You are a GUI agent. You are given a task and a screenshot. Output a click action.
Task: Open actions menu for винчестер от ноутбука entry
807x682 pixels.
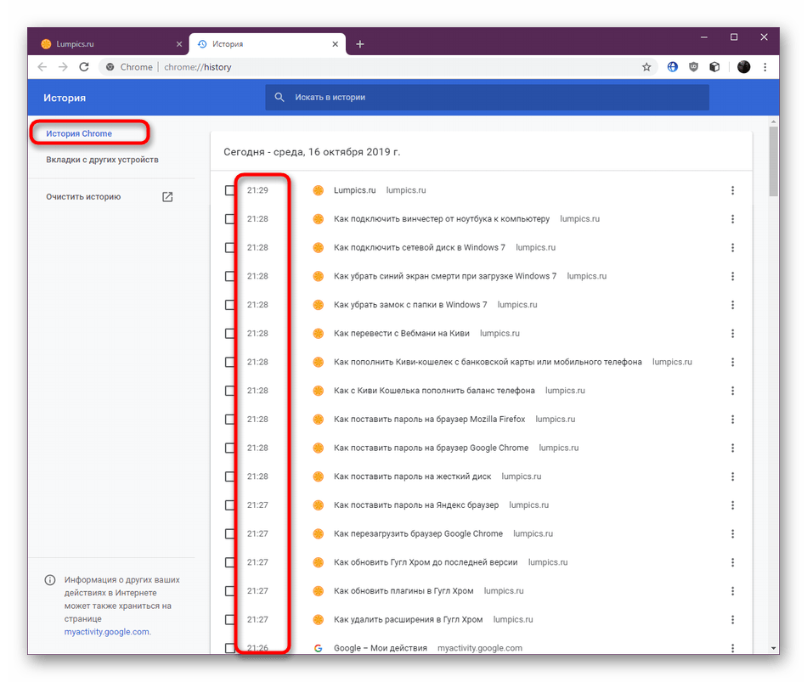click(x=732, y=219)
